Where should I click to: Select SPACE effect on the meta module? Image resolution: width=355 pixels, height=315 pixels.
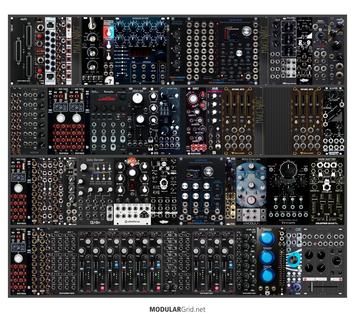(289, 273)
